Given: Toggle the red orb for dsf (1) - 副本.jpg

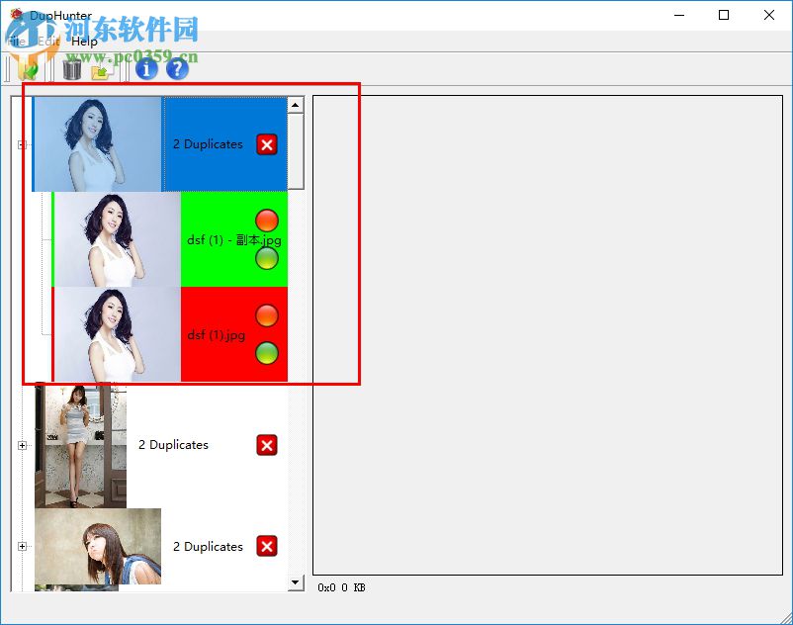Looking at the screenshot, I should tap(266, 220).
